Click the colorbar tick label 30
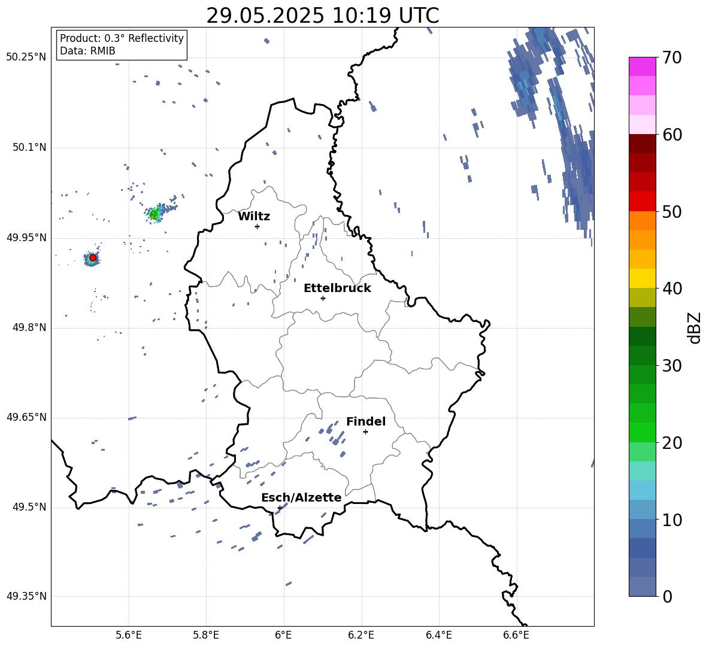 click(672, 366)
